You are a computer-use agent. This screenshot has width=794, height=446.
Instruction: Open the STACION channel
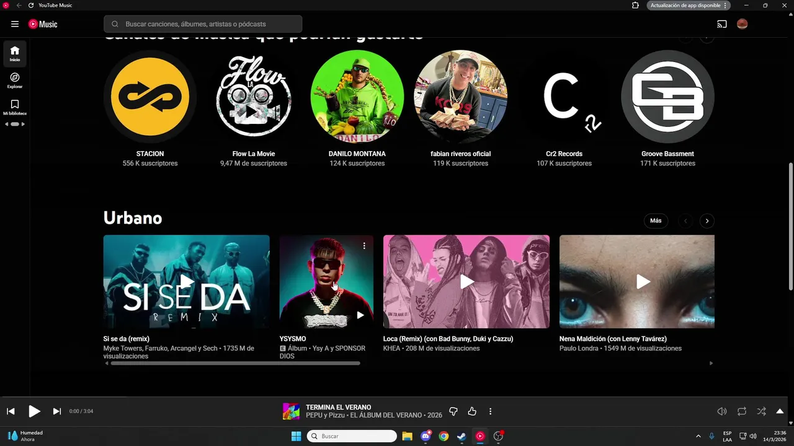pyautogui.click(x=150, y=97)
